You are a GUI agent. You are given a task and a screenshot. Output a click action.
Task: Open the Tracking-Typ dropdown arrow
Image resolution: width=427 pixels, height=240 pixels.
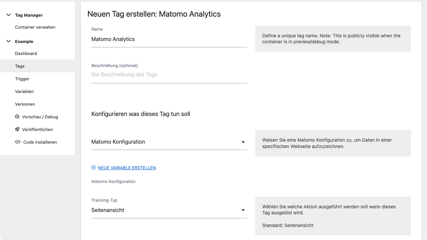243,210
